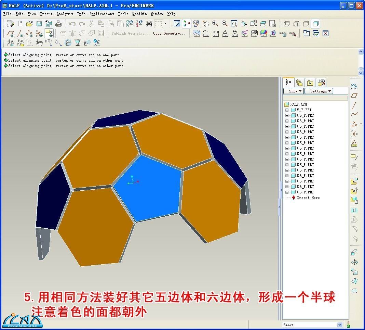Viewport: 365px width, 330px height.
Task: Click the Datum Plane creation tool on right toolbar
Action: 354,96
